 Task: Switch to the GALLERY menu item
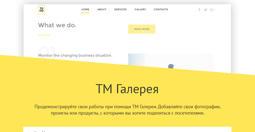tap(140, 10)
